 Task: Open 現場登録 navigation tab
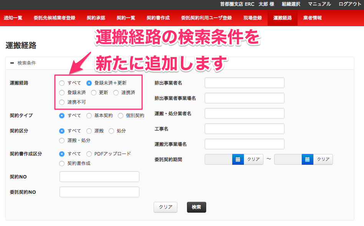click(x=253, y=18)
